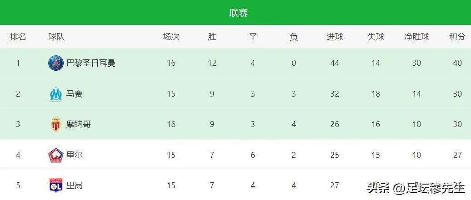Screen dimensions: 471x200
Task: Click the 失球 column header
Action: pyautogui.click(x=376, y=37)
